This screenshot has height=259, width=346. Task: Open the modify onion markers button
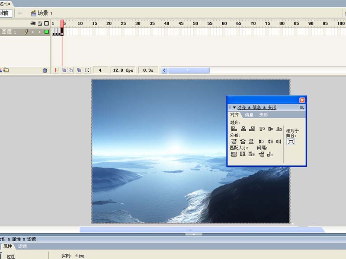[x=87, y=70]
